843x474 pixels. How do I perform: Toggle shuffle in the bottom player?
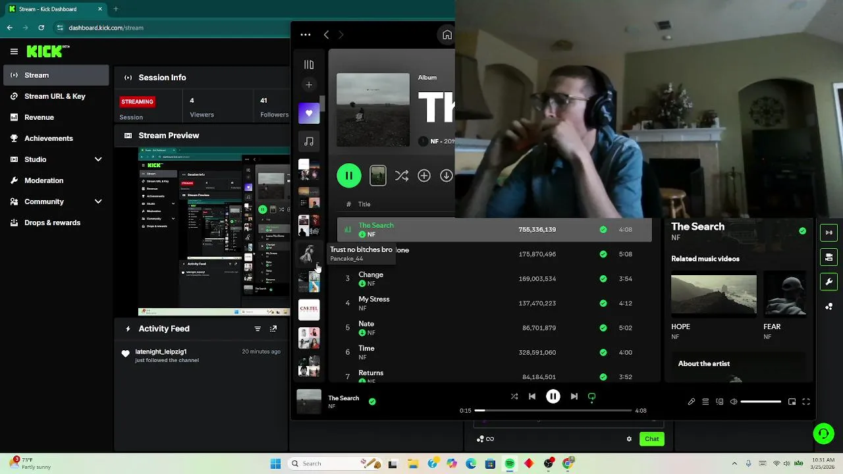click(514, 396)
